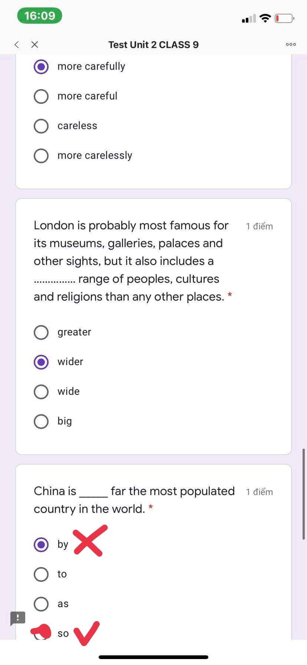Choose the "more careful" radio button
Screen dimensions: 307x665
[x=41, y=96]
